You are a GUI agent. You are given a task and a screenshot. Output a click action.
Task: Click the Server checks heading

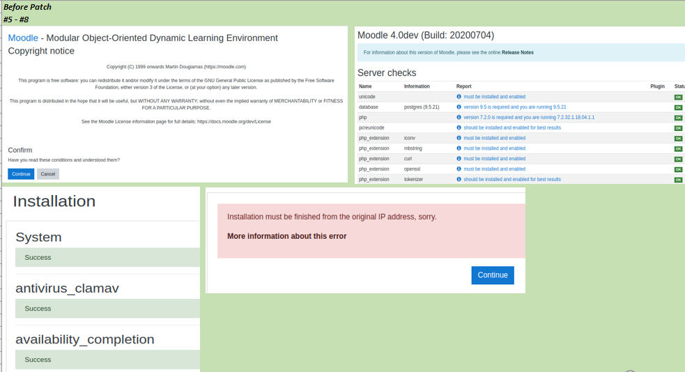[x=387, y=73]
